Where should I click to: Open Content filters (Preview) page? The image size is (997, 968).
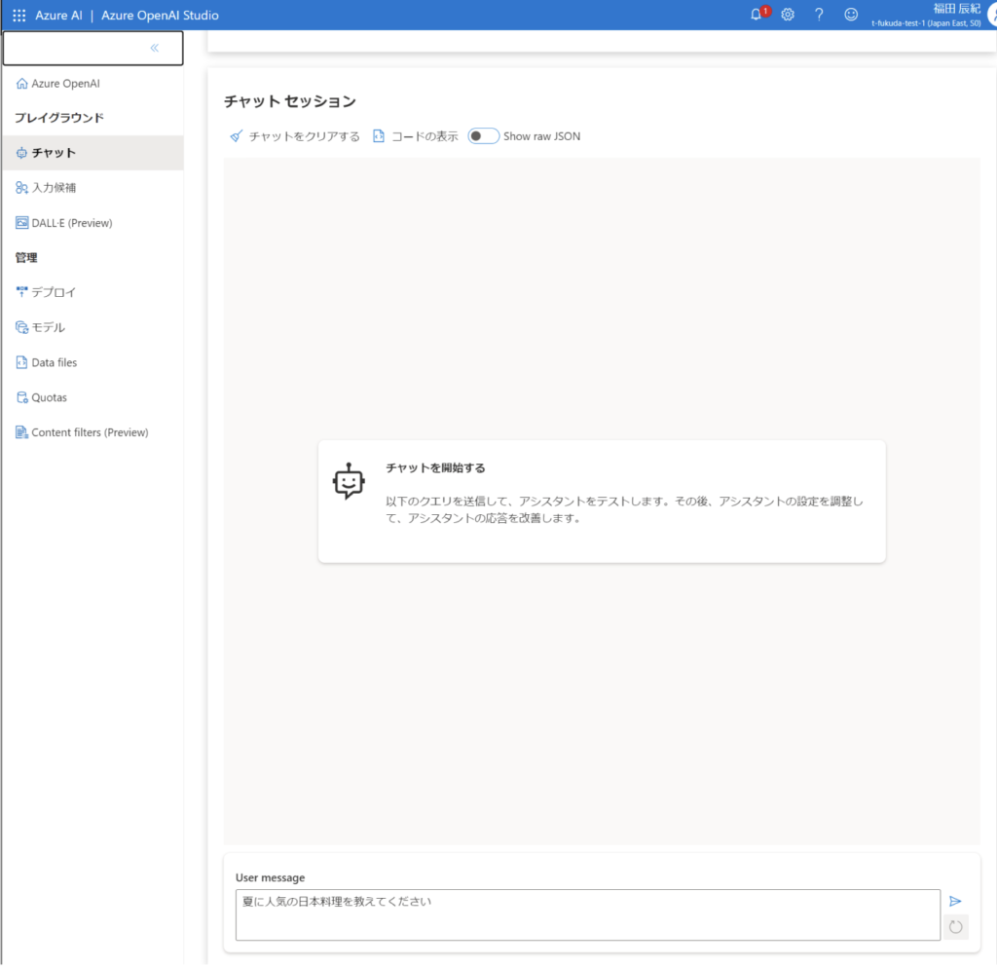pos(90,432)
